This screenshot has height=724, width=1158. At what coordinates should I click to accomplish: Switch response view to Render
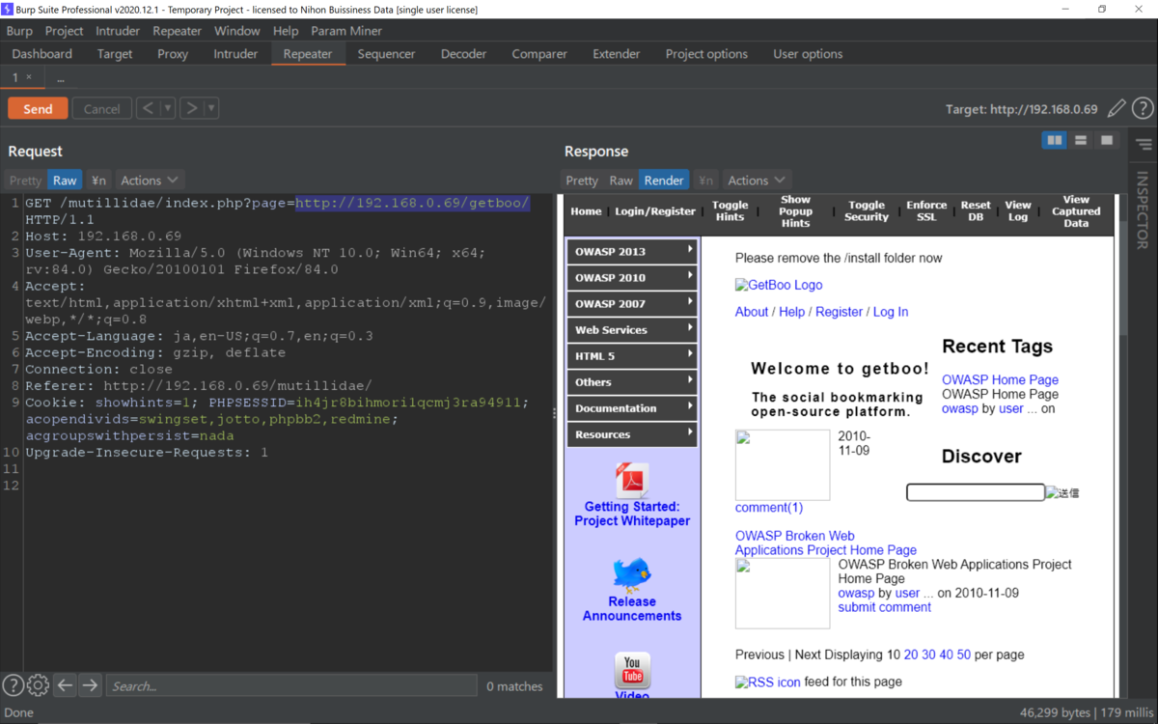coord(664,180)
